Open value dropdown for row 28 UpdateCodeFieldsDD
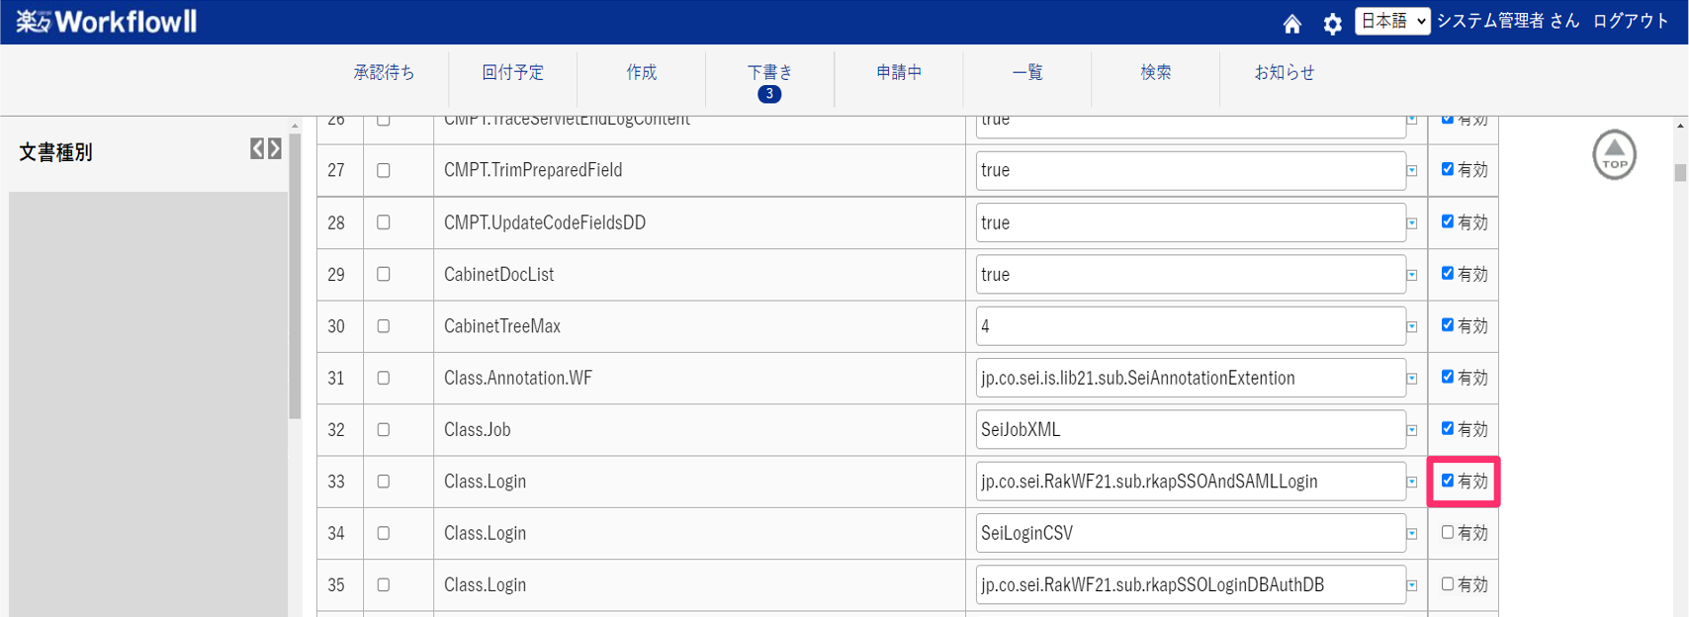The width and height of the screenshot is (1689, 617). [x=1412, y=223]
